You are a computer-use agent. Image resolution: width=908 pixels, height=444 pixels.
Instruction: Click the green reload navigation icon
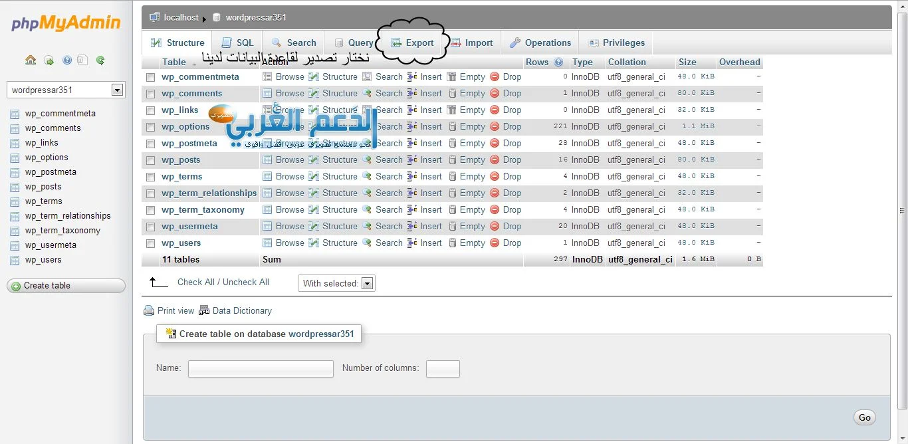coord(100,60)
